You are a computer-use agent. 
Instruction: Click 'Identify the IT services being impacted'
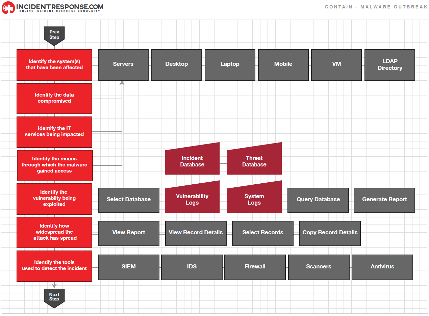click(54, 132)
